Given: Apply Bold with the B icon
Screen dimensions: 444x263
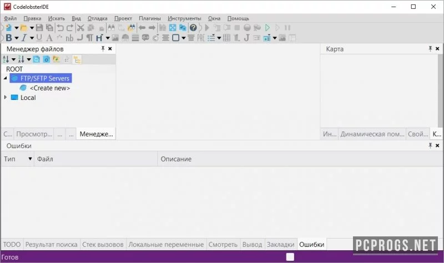Looking at the screenshot, I should 9,38.
